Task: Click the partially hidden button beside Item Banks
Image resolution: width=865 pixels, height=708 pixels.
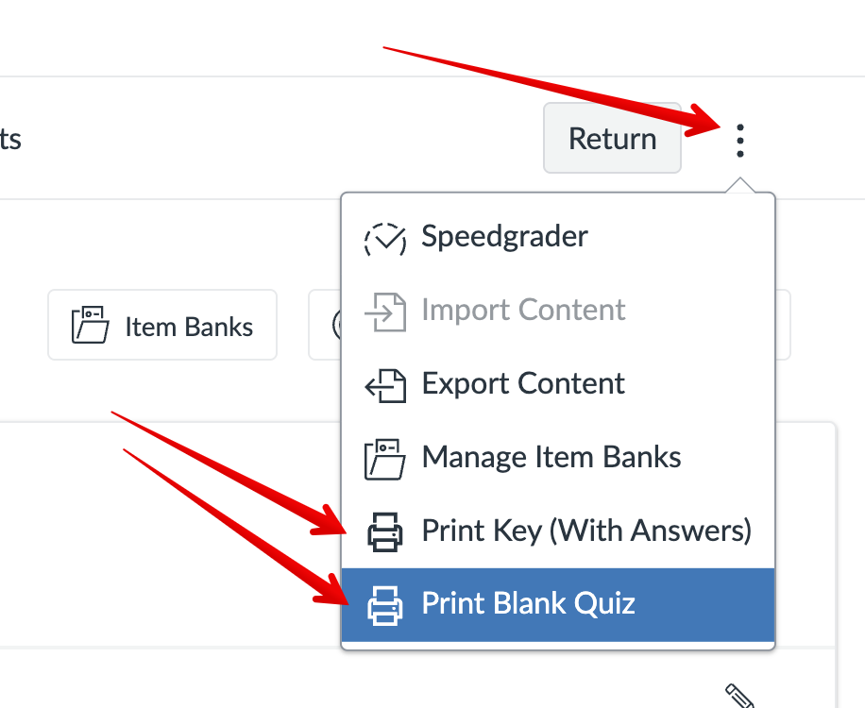Action: coord(324,326)
